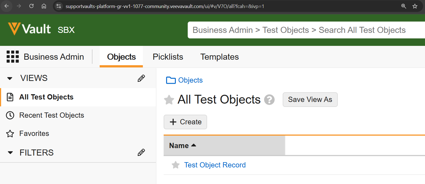Edit filters using the FILTERS pencil icon
Viewport: 425px width, 184px height.
141,153
